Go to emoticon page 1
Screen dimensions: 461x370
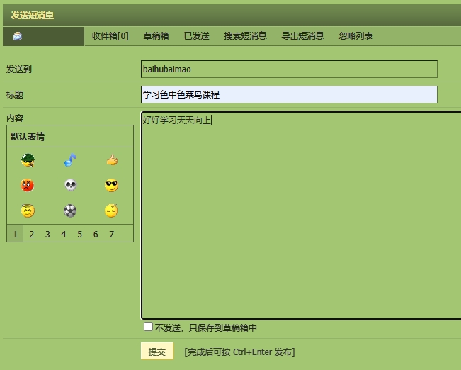click(x=16, y=234)
